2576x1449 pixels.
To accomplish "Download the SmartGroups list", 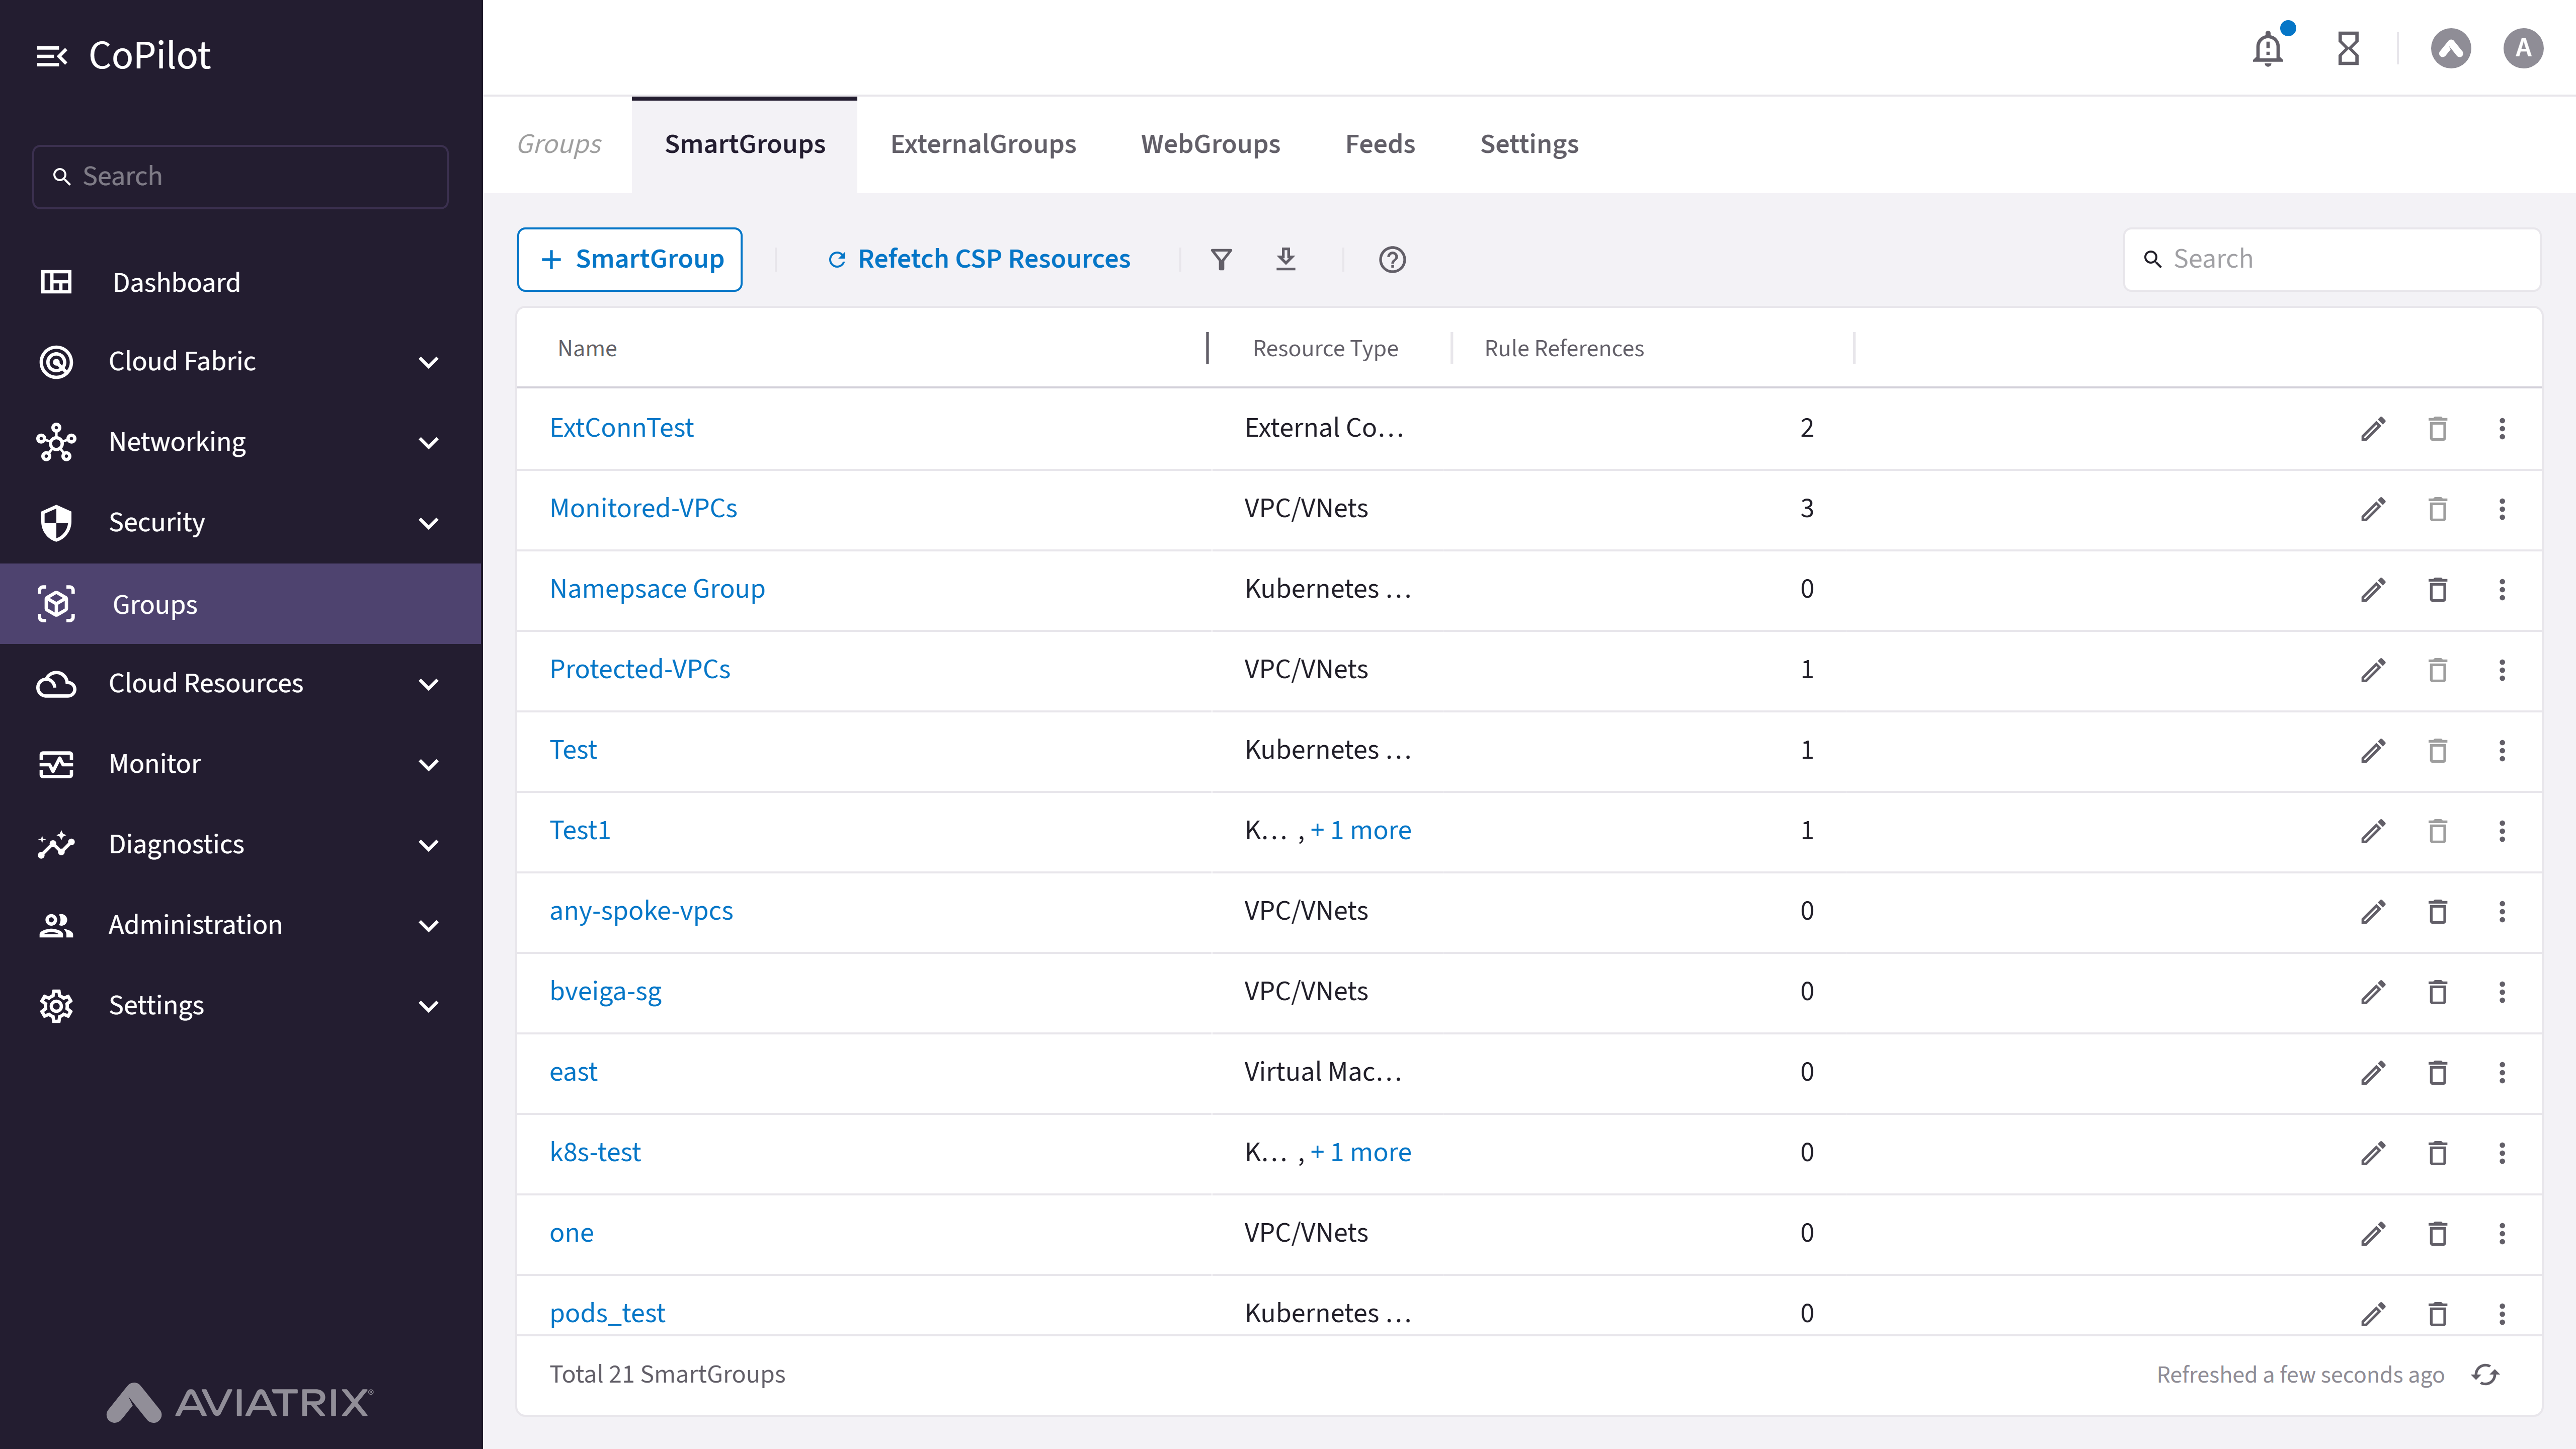I will pos(1286,260).
